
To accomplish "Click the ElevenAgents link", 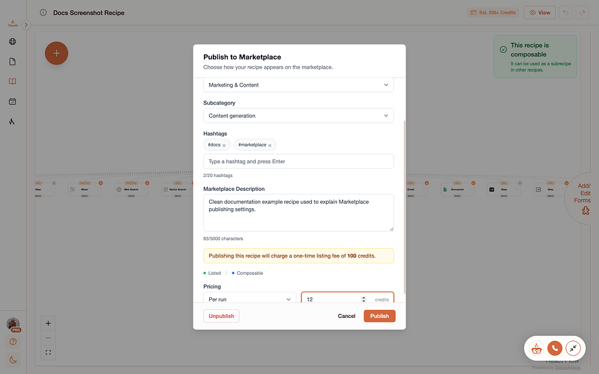I will [568, 368].
